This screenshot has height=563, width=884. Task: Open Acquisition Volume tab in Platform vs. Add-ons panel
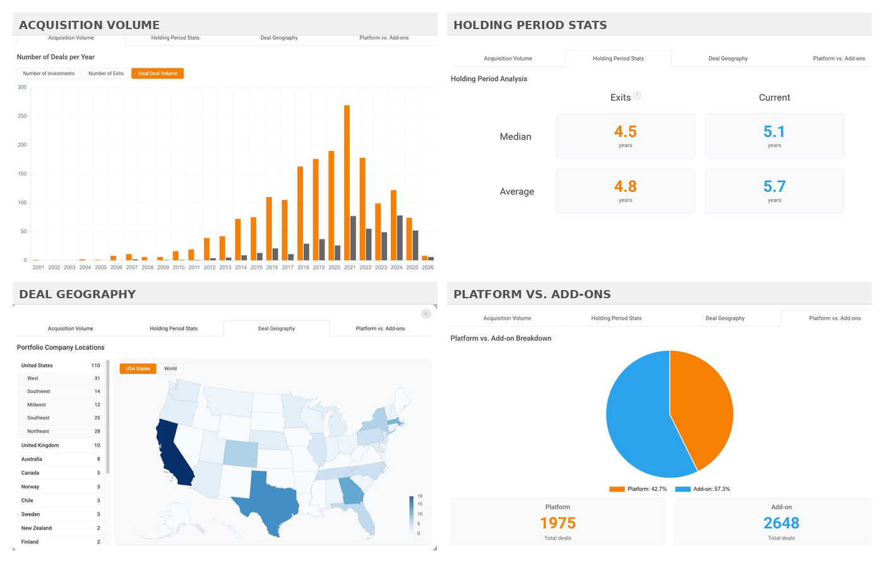point(507,318)
